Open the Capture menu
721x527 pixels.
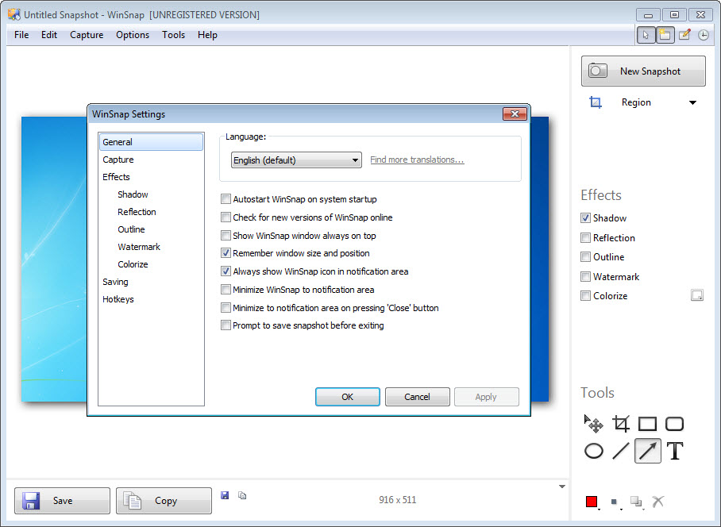coord(87,35)
